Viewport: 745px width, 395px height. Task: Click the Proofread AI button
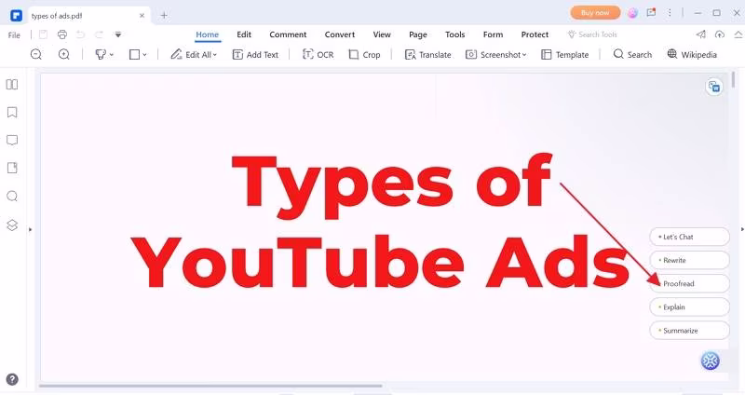click(x=689, y=283)
